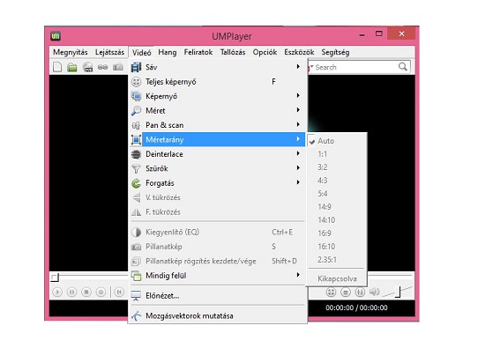Select 16:9 aspect ratio

(x=337, y=233)
